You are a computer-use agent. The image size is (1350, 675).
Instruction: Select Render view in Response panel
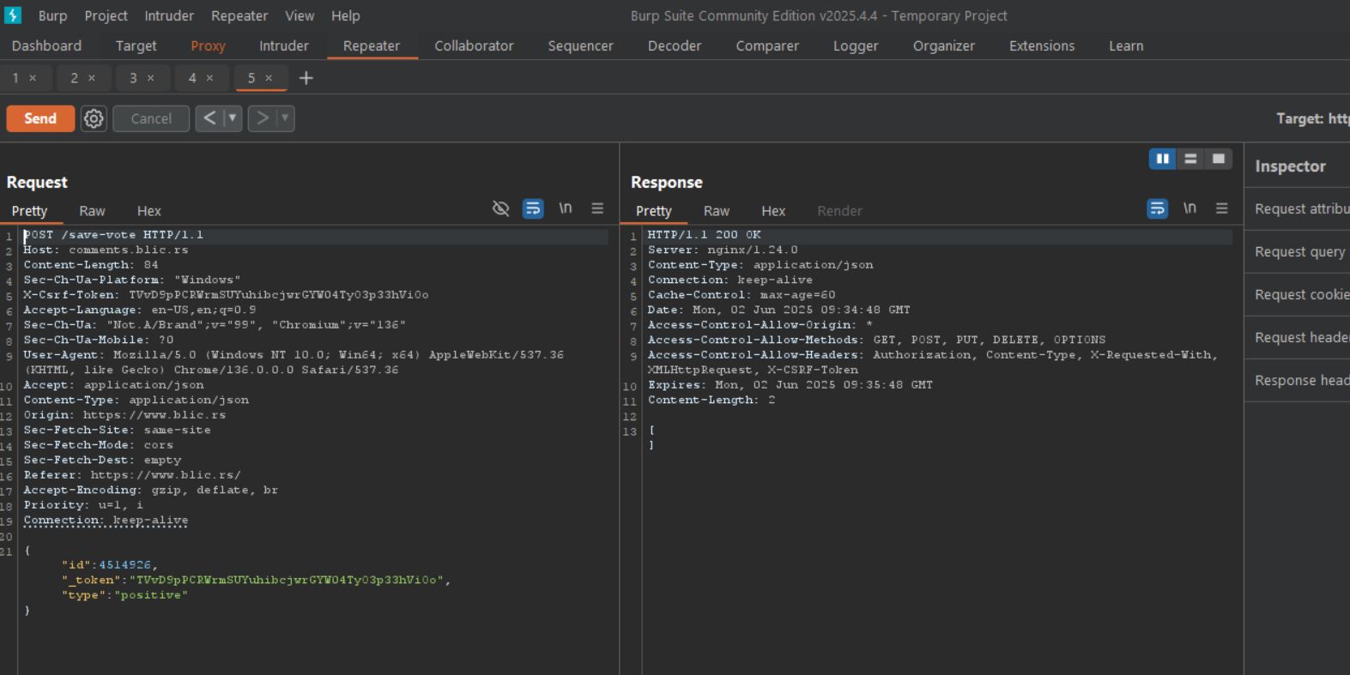(x=839, y=211)
